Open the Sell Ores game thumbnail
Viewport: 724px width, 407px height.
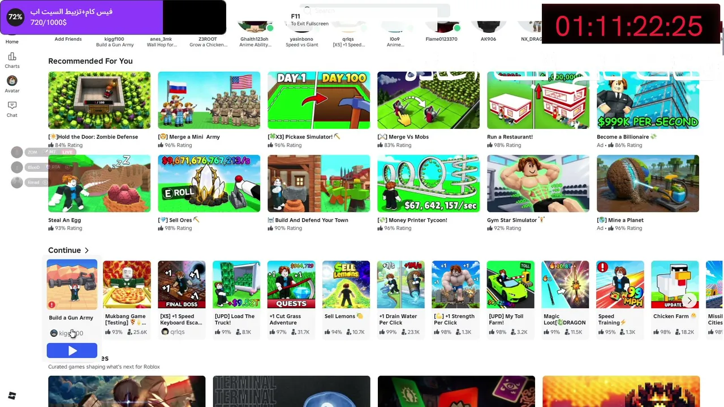click(209, 184)
